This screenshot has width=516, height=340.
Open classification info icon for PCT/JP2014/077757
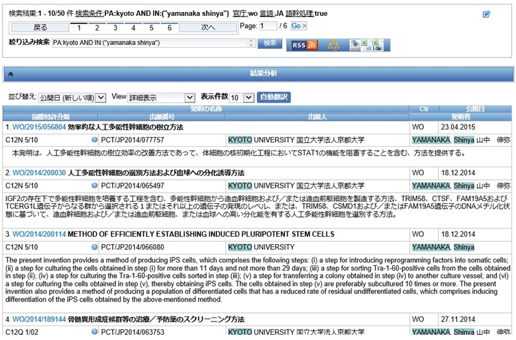[x=94, y=140]
